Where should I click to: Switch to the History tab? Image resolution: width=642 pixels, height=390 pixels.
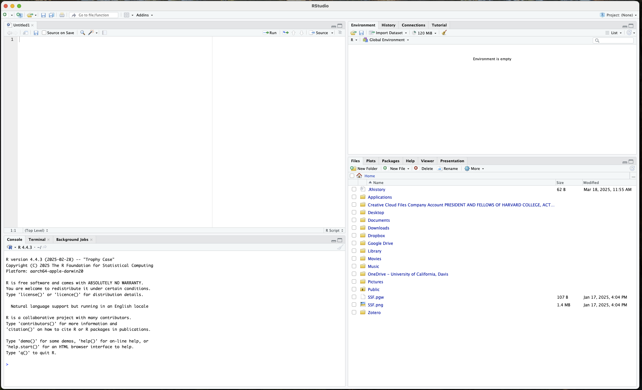tap(388, 25)
